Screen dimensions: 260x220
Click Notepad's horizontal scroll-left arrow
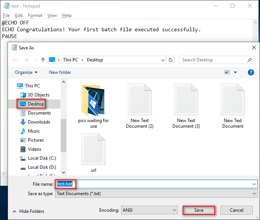click(x=3, y=174)
